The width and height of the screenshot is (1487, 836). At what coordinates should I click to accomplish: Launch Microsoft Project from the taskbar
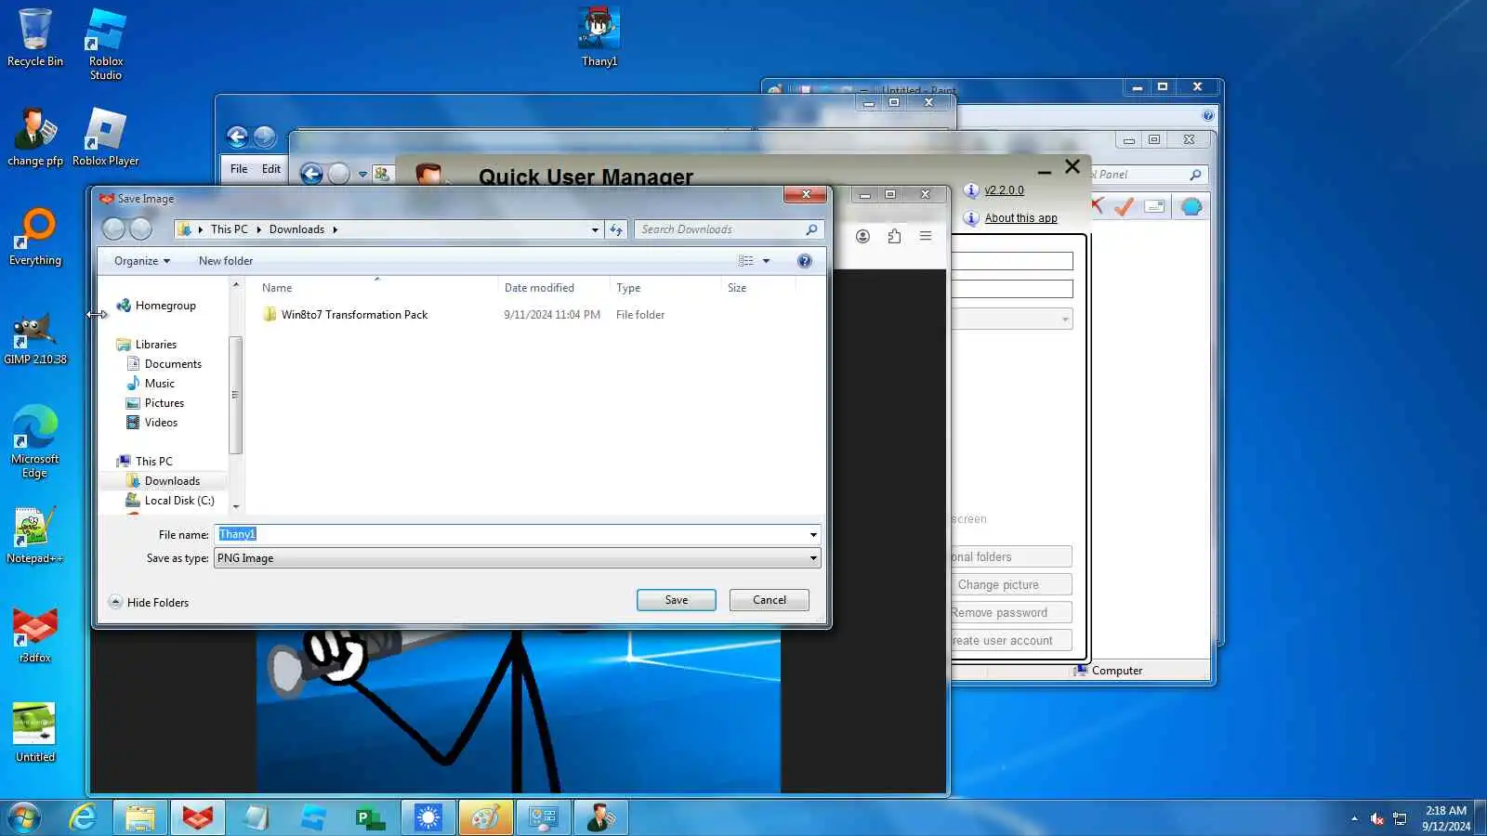pos(371,817)
